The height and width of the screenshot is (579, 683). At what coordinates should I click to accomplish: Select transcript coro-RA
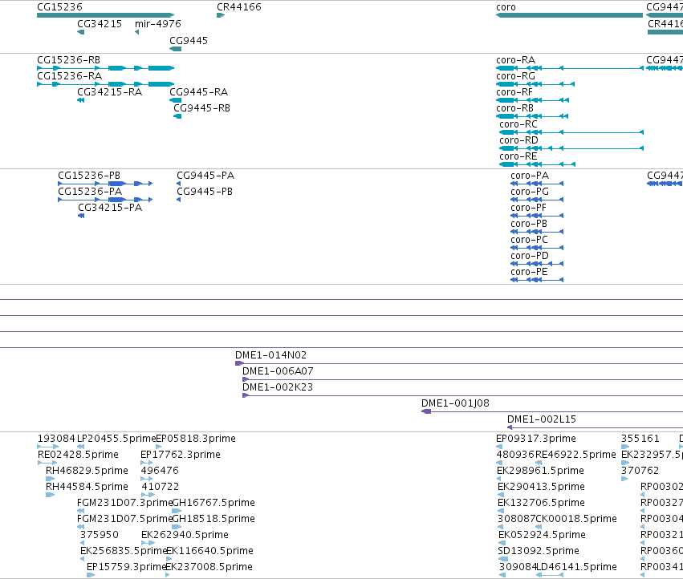570,68
